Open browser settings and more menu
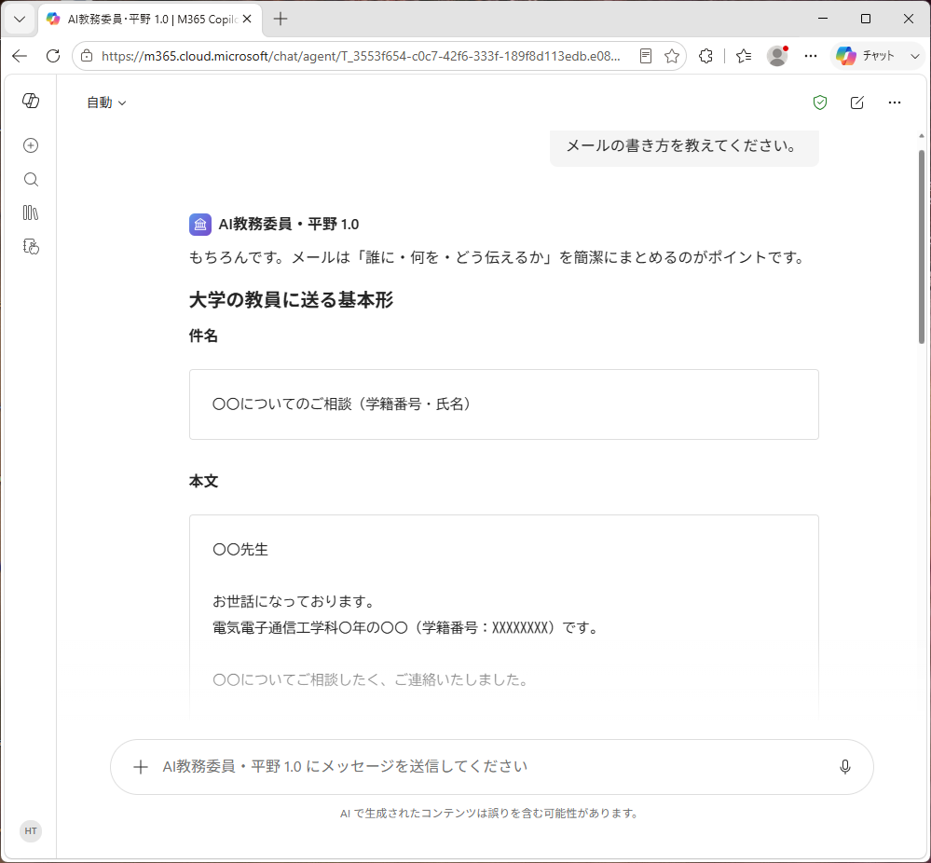Image resolution: width=931 pixels, height=863 pixels. 811,56
